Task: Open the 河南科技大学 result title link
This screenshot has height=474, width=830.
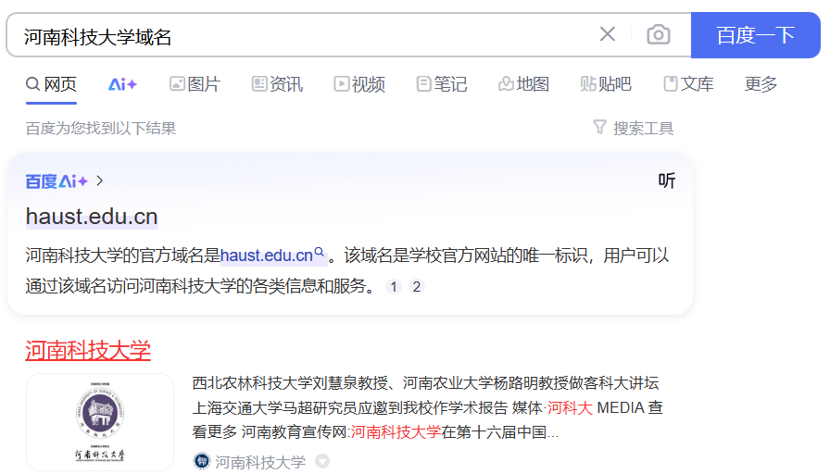Action: 88,350
